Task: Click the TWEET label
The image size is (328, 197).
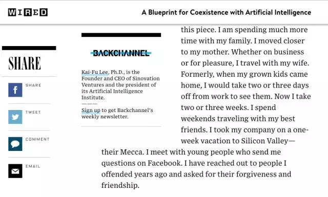Action: [x=33, y=112]
